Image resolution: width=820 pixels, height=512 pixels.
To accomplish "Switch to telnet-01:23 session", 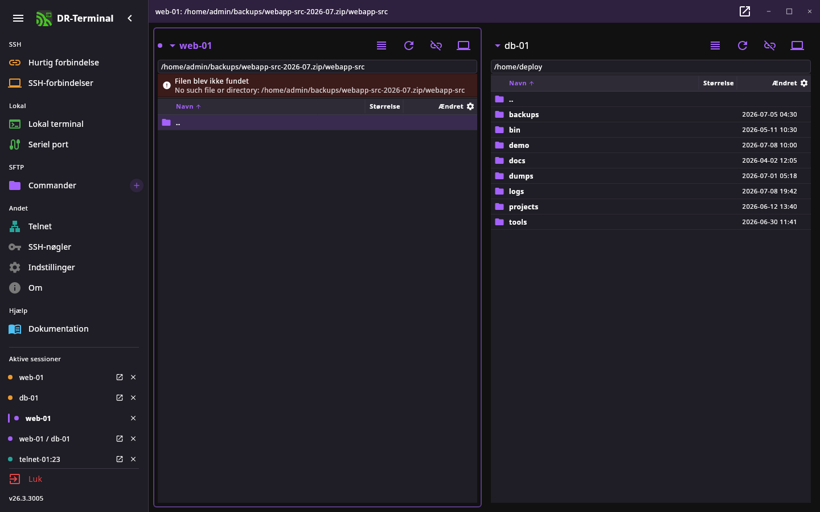I will [40, 459].
